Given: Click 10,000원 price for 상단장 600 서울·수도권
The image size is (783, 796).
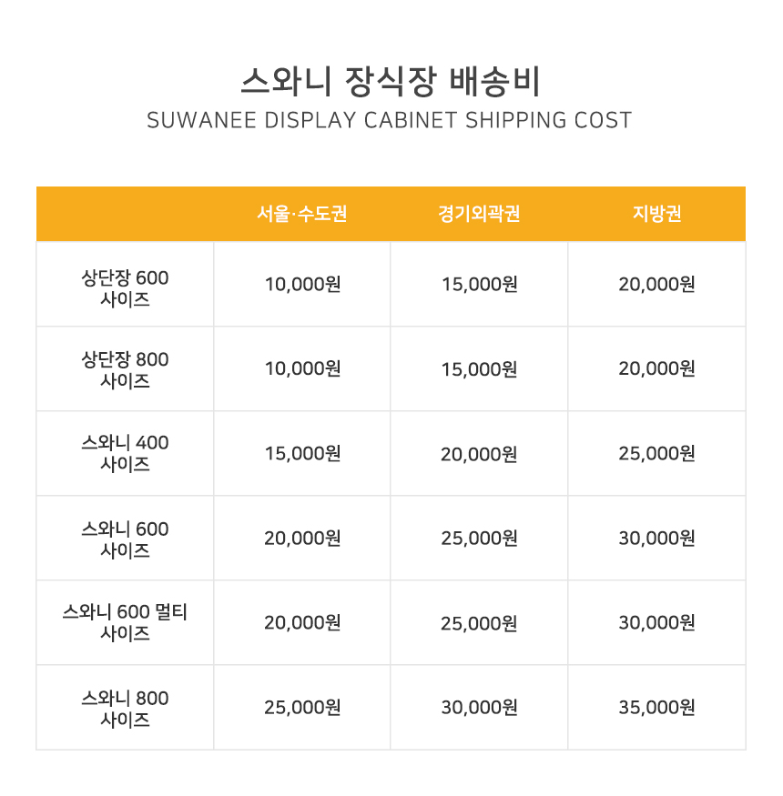Looking at the screenshot, I should click(x=302, y=284).
